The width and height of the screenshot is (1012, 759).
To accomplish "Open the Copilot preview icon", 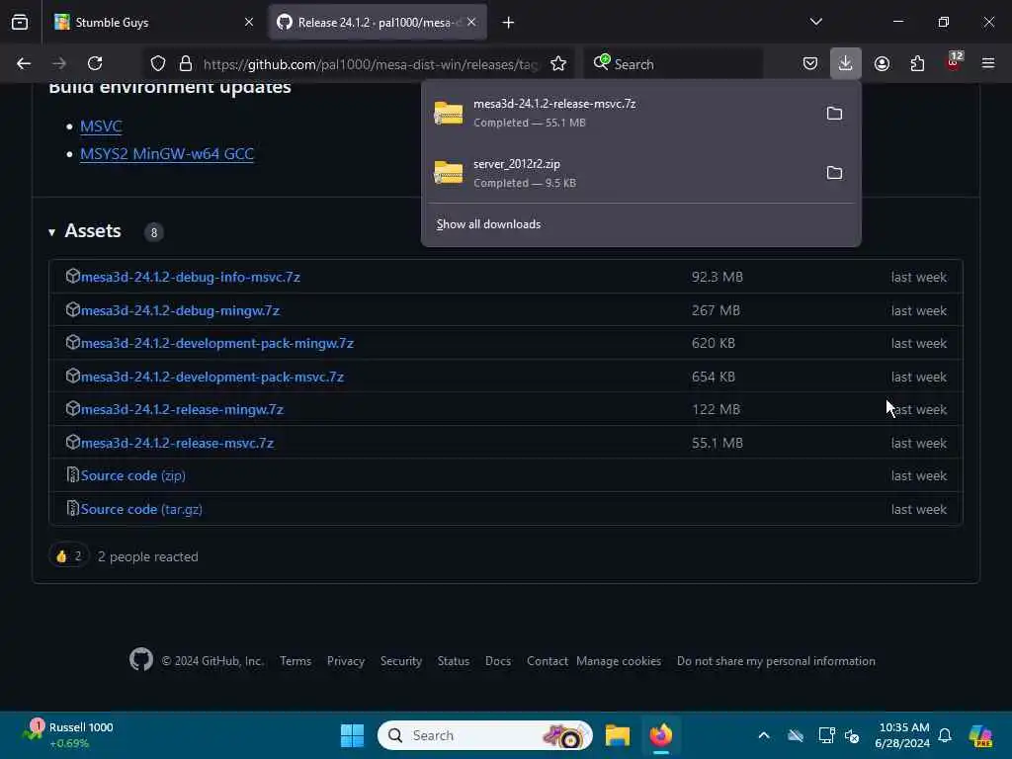I will pyautogui.click(x=980, y=735).
